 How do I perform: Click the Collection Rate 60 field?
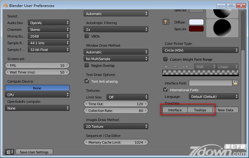[116, 111]
